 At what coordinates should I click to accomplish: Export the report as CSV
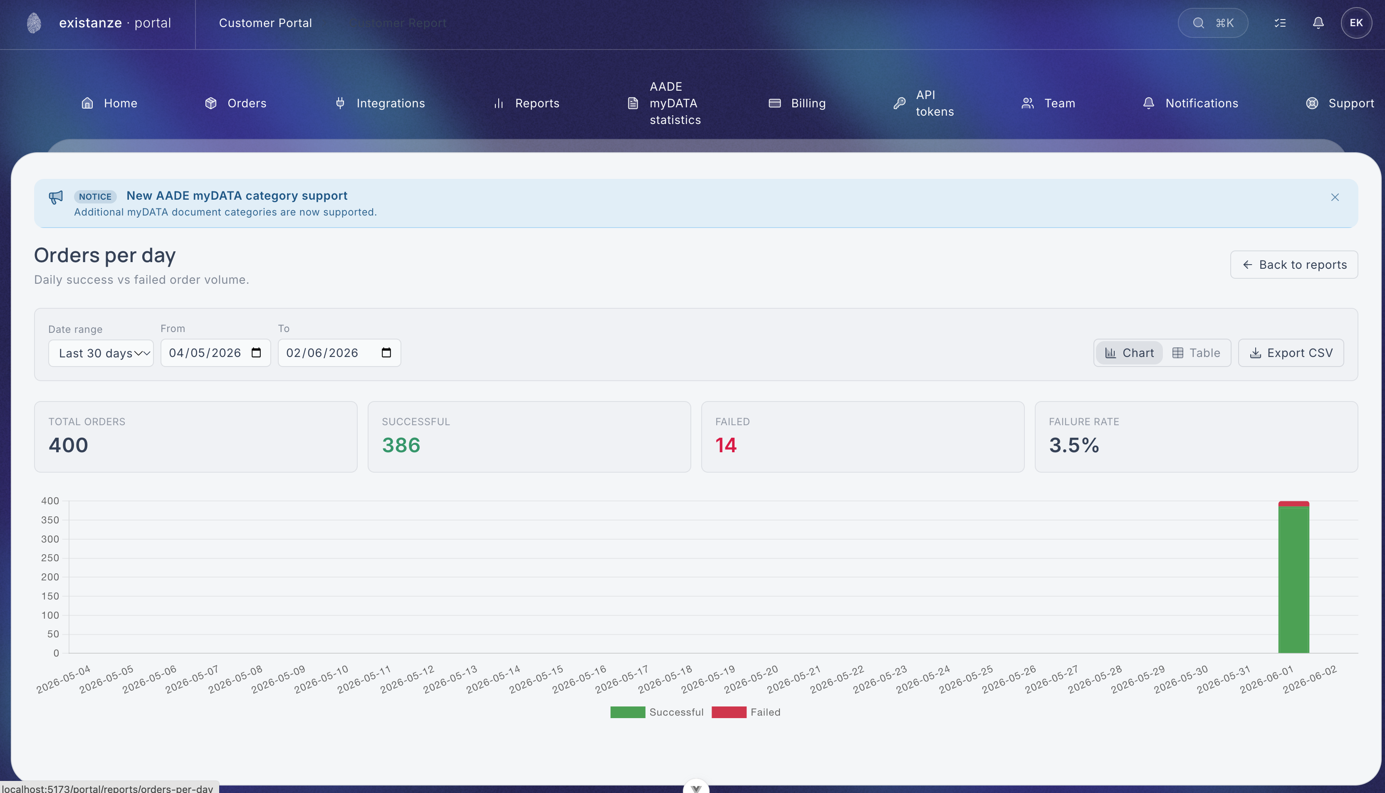(x=1291, y=353)
